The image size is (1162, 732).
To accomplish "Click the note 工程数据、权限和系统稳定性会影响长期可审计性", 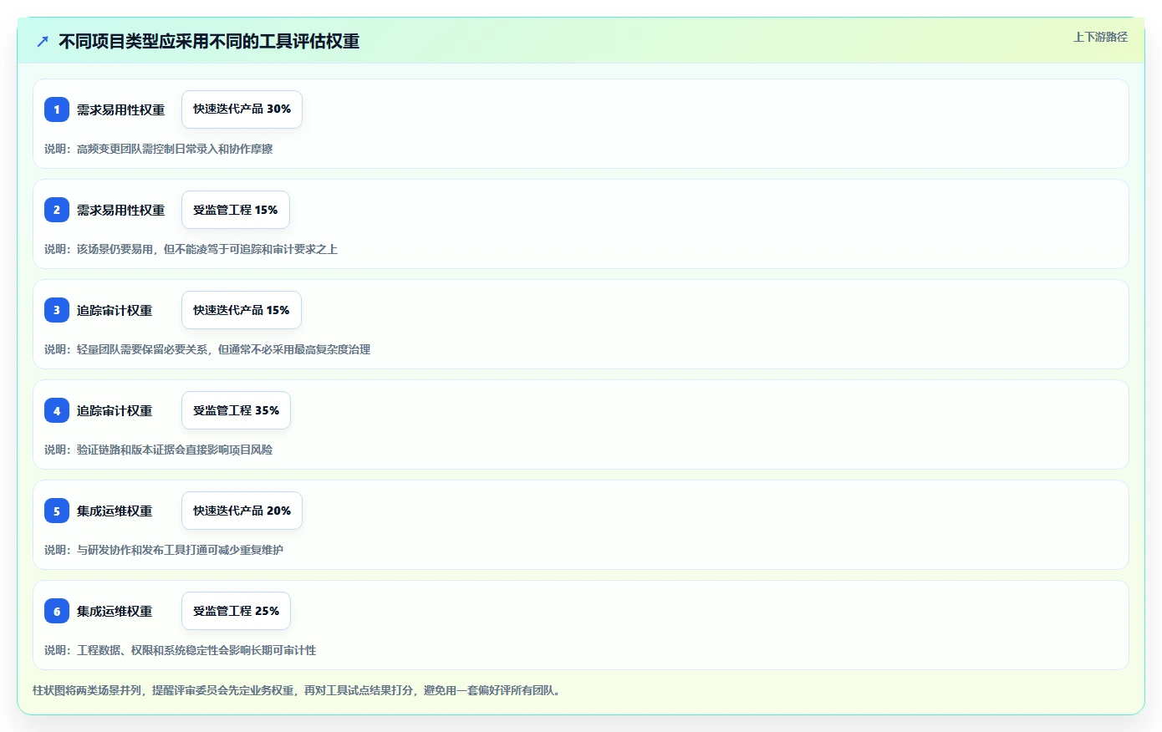I will coord(181,650).
